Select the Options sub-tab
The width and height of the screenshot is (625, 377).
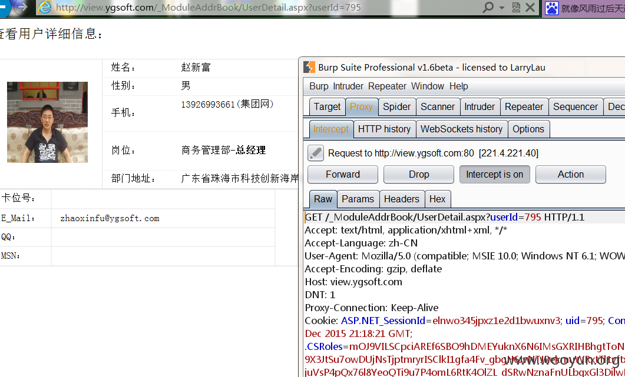528,129
